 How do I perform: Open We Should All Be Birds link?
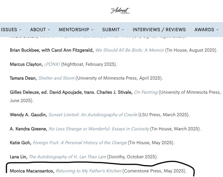129,50
